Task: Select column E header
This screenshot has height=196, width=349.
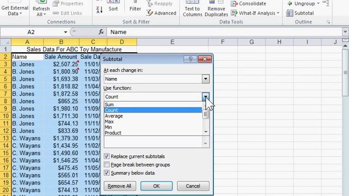Action: (x=172, y=42)
